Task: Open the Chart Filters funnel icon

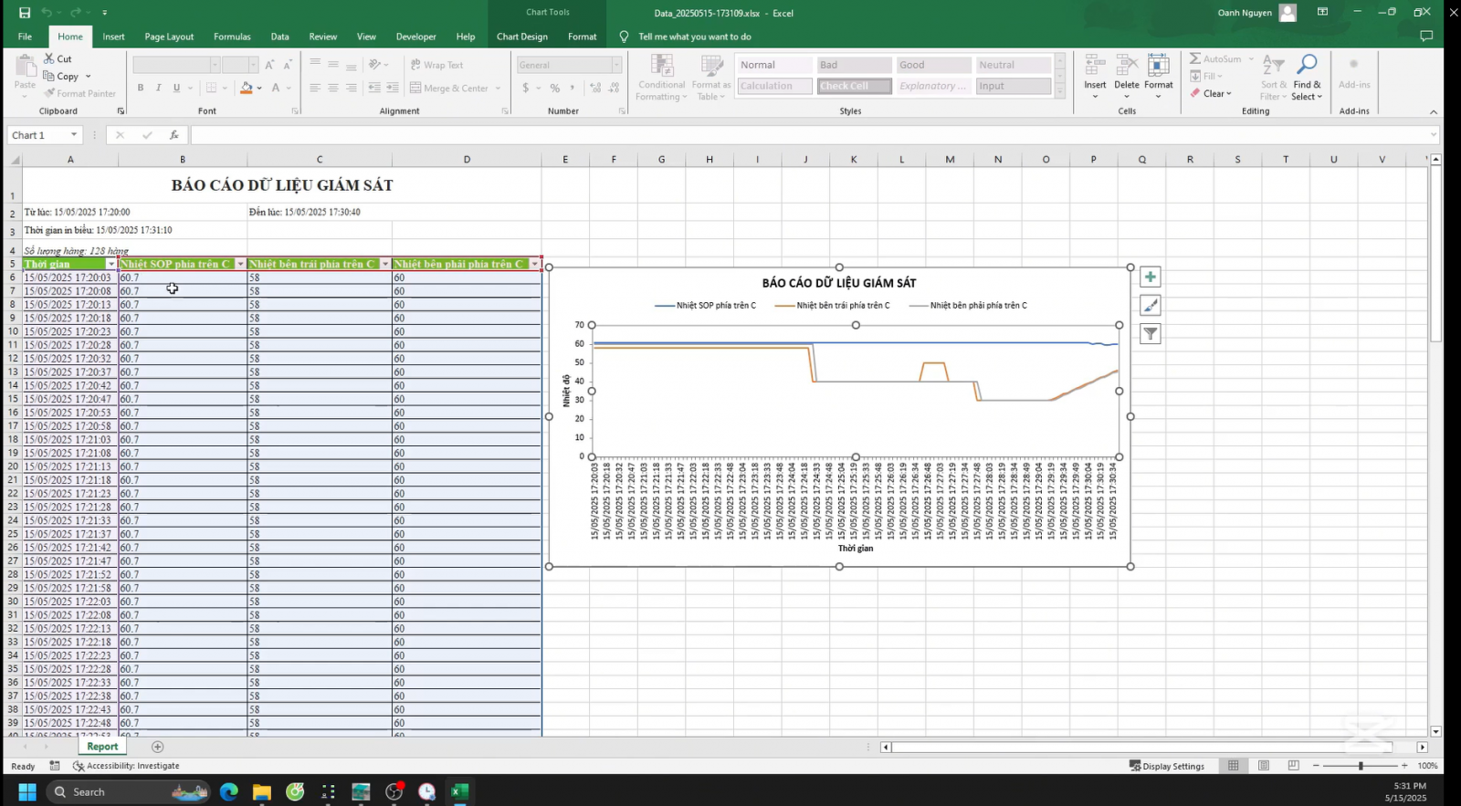Action: [1151, 334]
